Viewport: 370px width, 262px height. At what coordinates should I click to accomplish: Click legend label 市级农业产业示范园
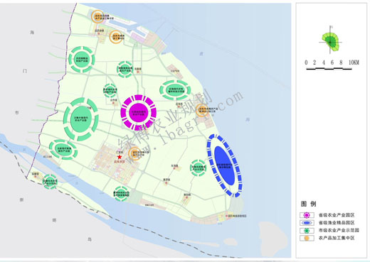coord(339,230)
